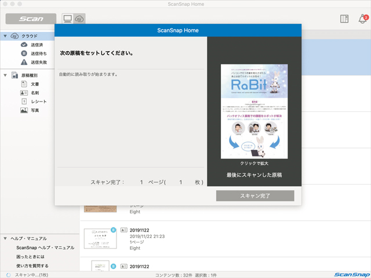Switch to local computer view icon
This screenshot has height=278, width=371.
[x=67, y=19]
